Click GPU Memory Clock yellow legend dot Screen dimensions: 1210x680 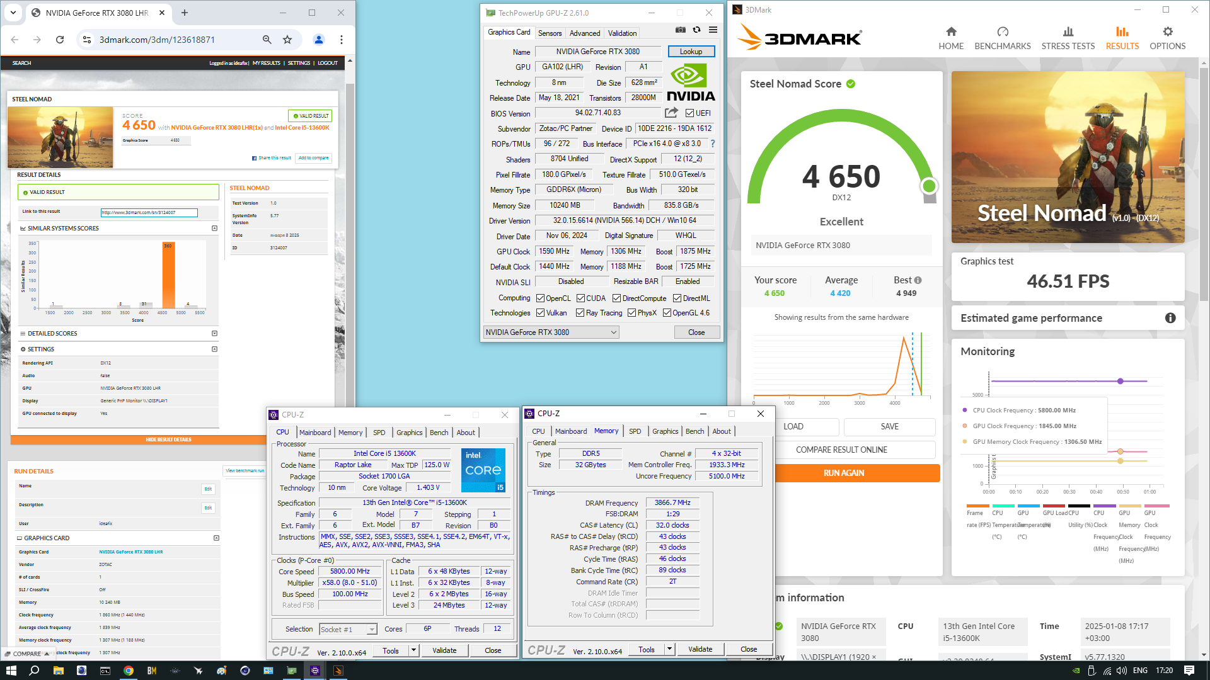pos(965,441)
